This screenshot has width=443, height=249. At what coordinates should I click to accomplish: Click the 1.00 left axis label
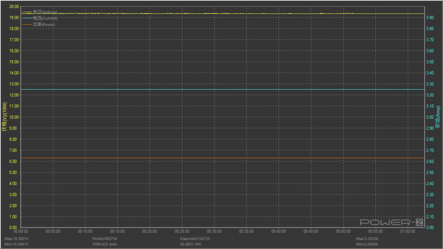click(x=13, y=217)
